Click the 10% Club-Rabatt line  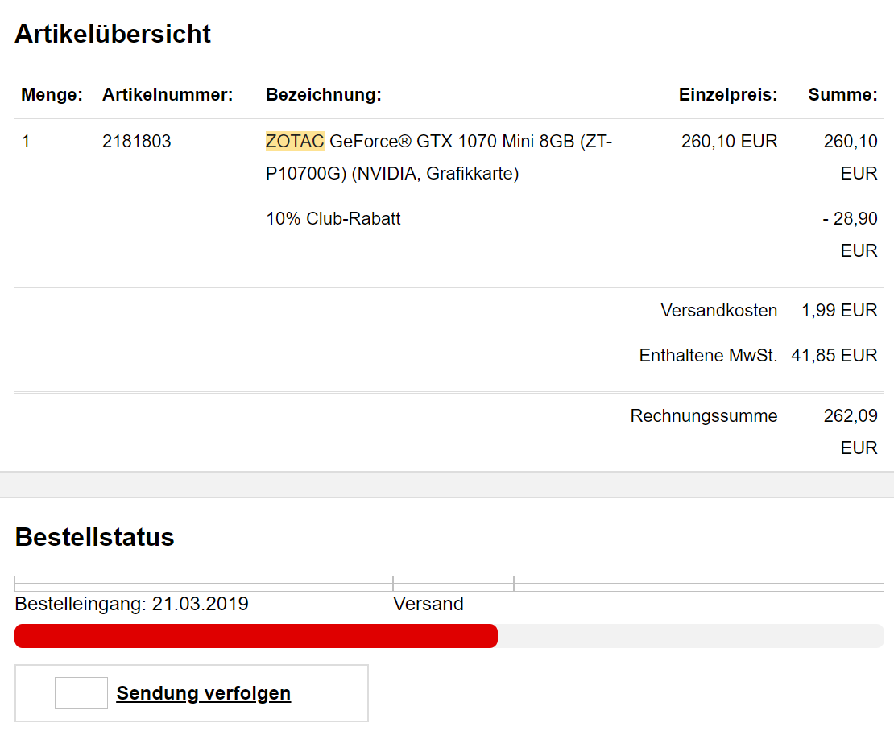click(333, 219)
